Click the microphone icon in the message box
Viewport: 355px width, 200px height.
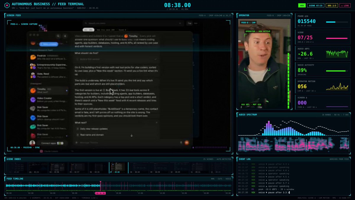pos(181,143)
